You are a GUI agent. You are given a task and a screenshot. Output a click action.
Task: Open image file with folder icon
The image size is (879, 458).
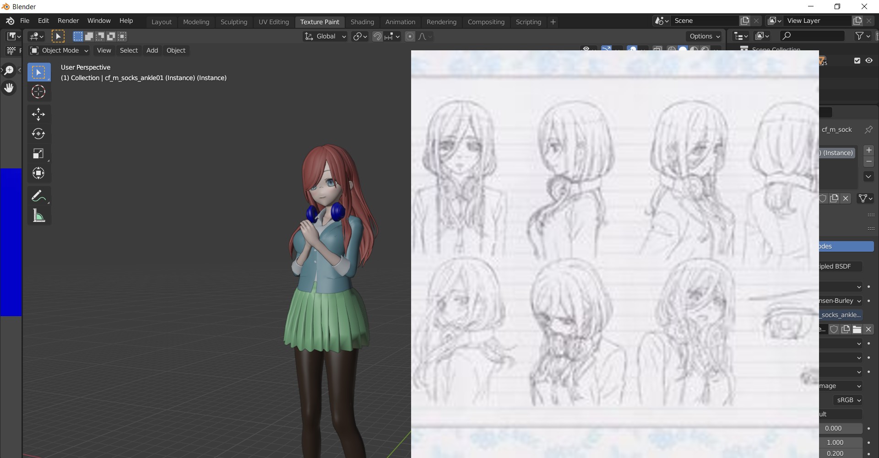[857, 329]
